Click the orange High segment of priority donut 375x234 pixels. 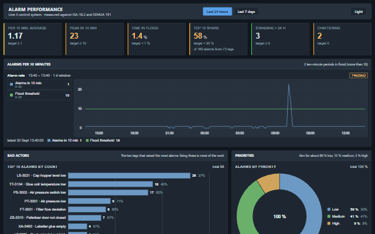pos(270,183)
